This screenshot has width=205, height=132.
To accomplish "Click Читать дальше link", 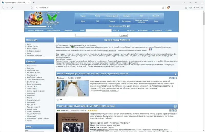I will 110,90.
